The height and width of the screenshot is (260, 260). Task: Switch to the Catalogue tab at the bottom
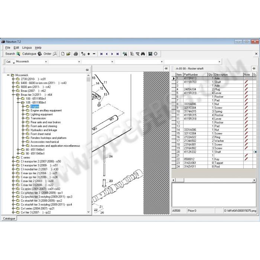click(x=9, y=218)
